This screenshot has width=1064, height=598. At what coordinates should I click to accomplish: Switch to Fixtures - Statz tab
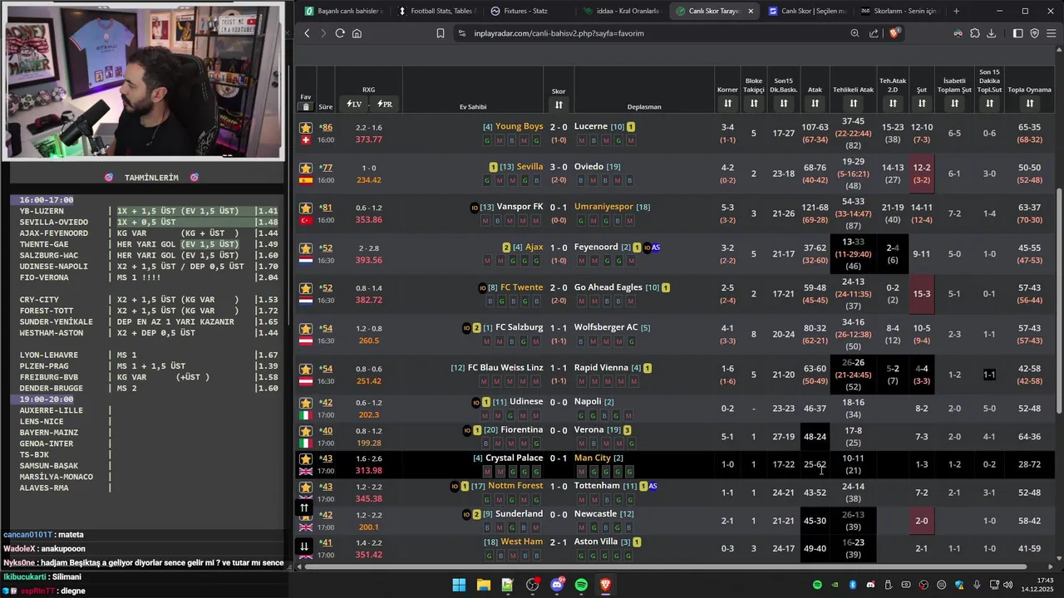point(528,11)
